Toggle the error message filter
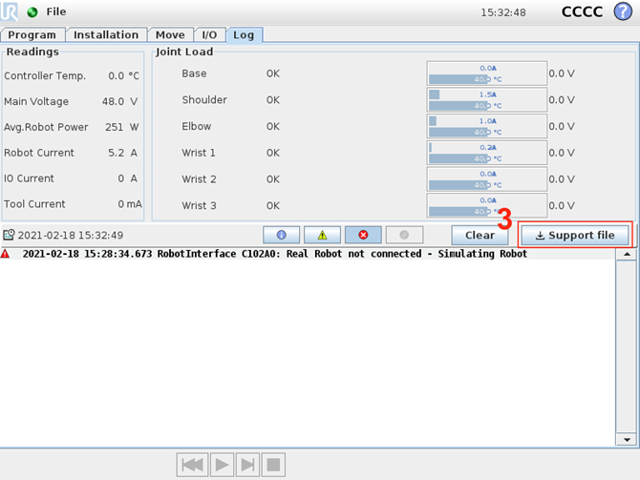Screen dimensions: 640x480 363,235
